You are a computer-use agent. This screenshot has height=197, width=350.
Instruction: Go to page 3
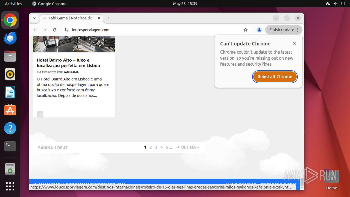[156, 147]
